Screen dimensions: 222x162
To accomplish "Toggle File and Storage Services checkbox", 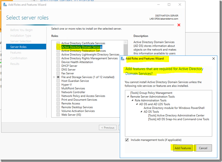I will pos(58,77).
